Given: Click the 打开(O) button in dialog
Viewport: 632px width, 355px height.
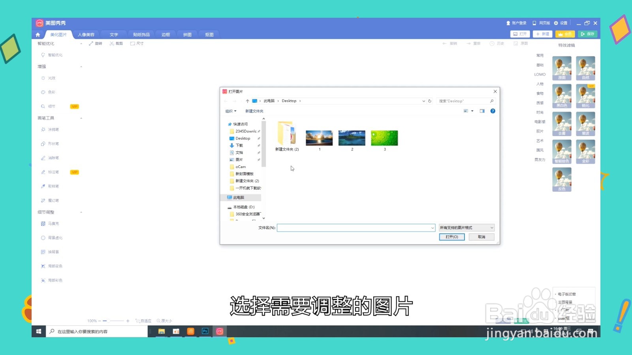Looking at the screenshot, I should click(452, 237).
